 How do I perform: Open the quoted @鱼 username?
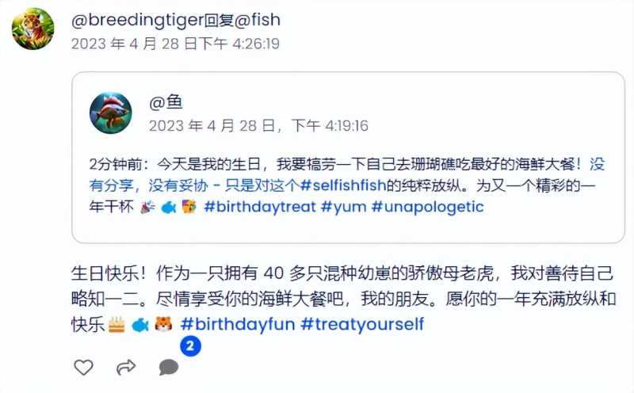166,102
